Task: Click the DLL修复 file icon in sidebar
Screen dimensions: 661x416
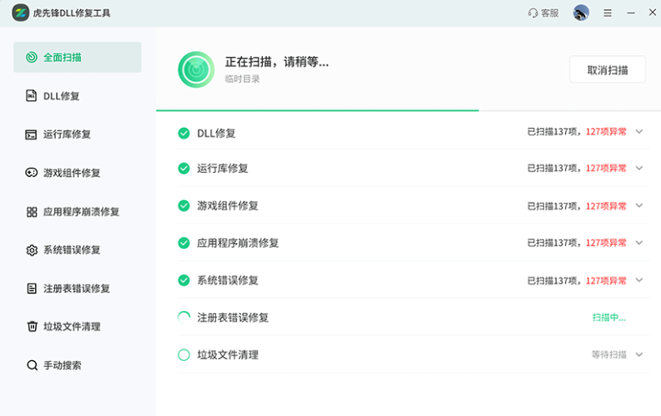Action: click(x=31, y=96)
